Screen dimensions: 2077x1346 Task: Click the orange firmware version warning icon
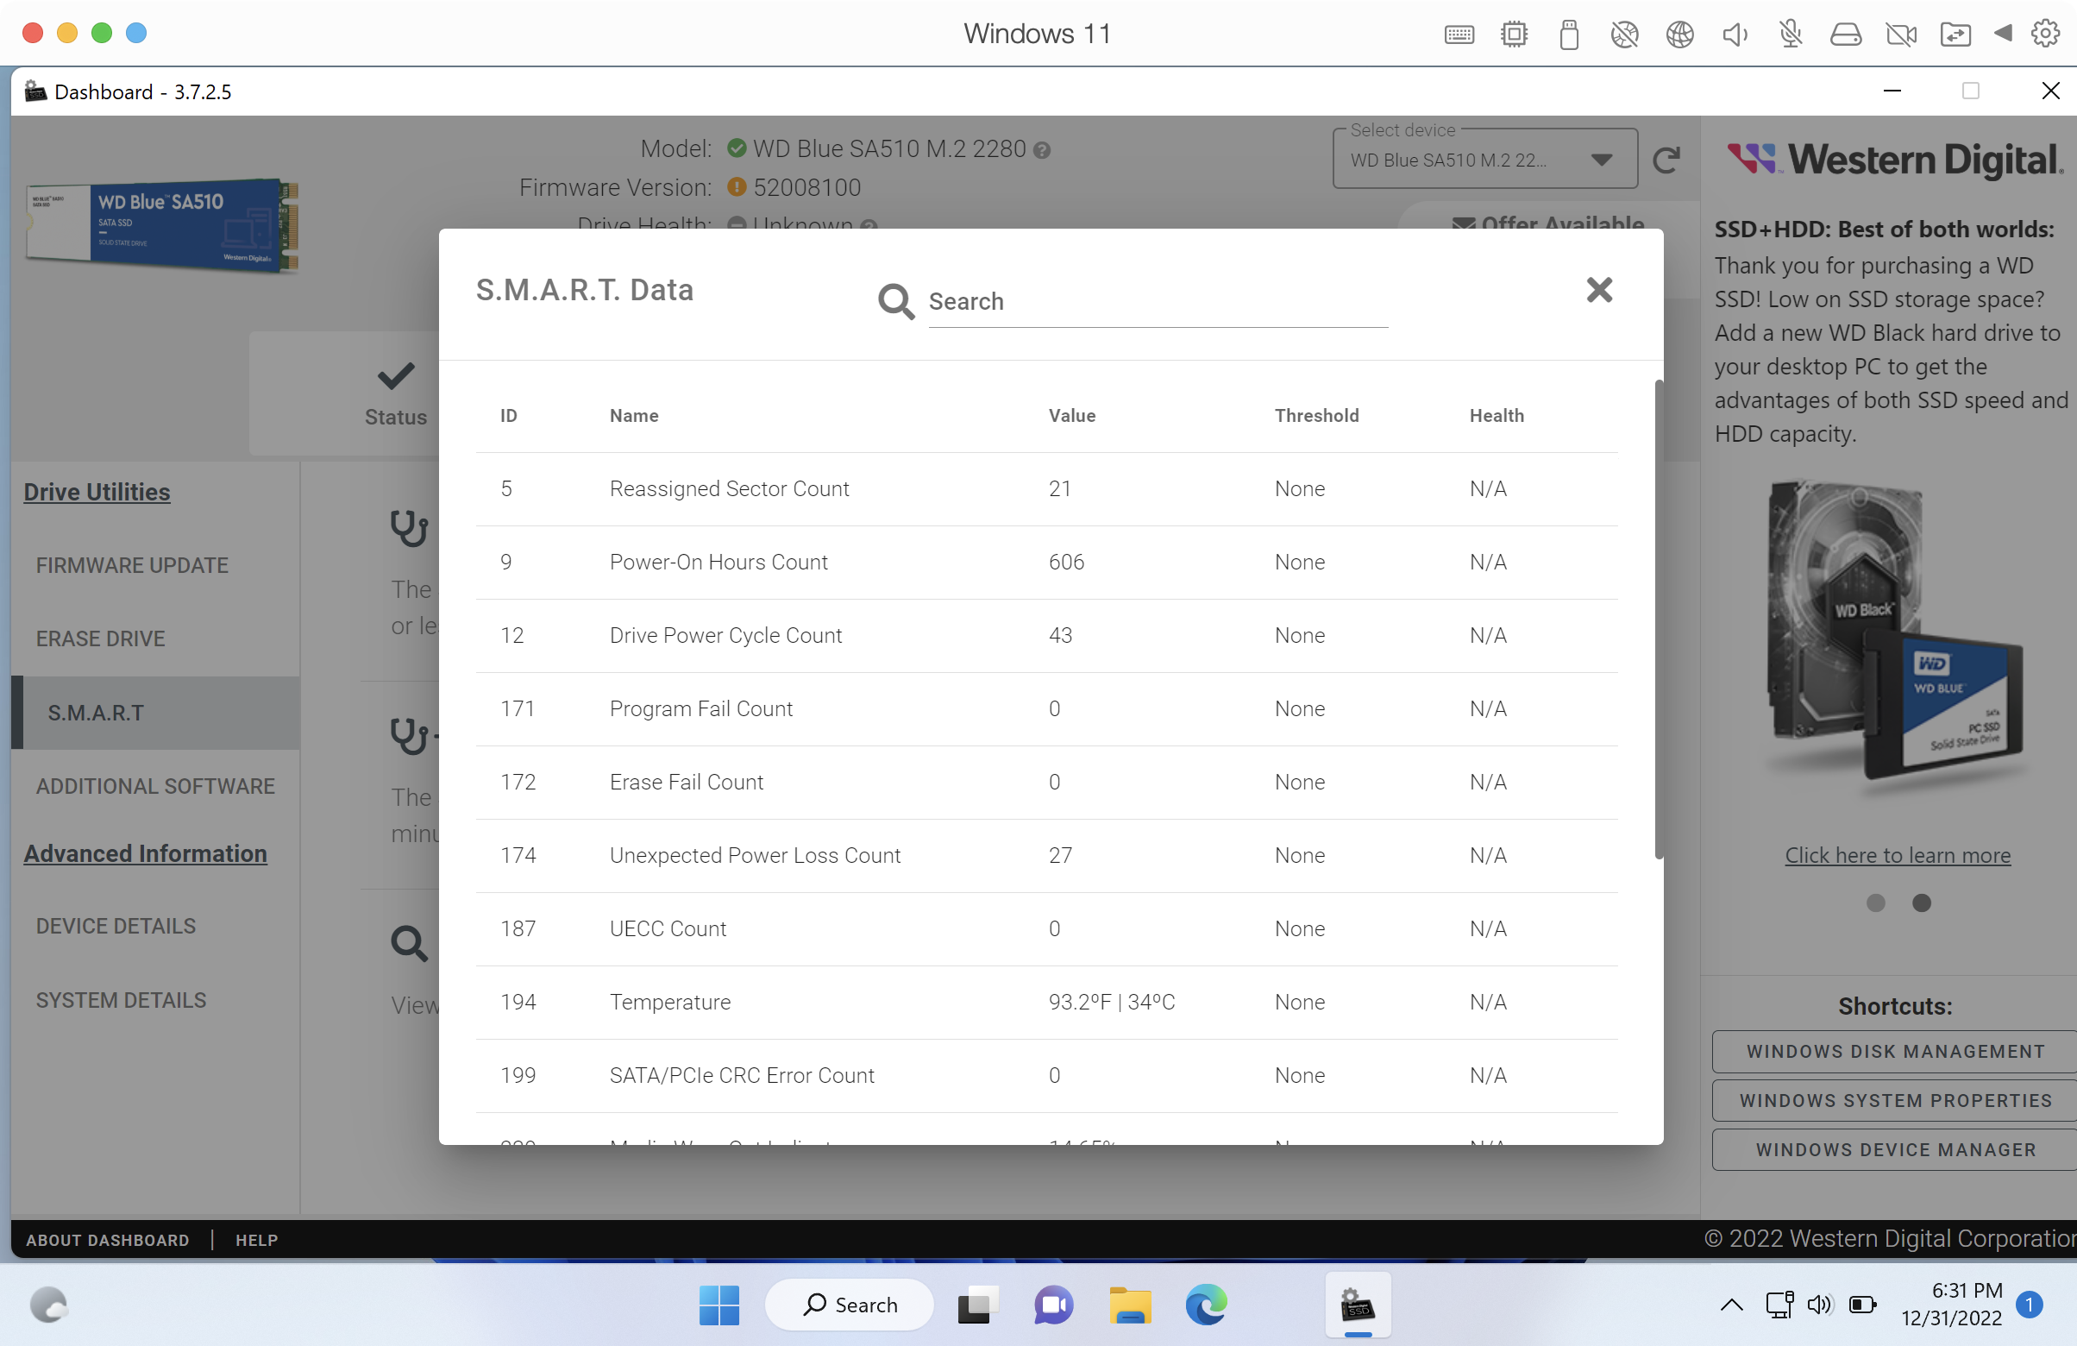click(x=736, y=186)
